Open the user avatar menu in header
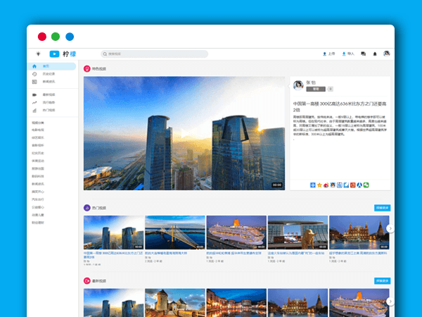Screen dimensions: 422x317 pos(386,54)
